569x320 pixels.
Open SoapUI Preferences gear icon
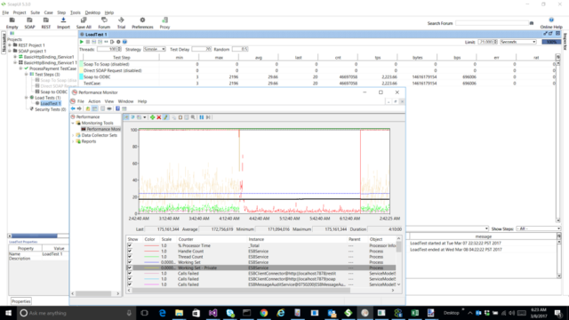pyautogui.click(x=142, y=23)
